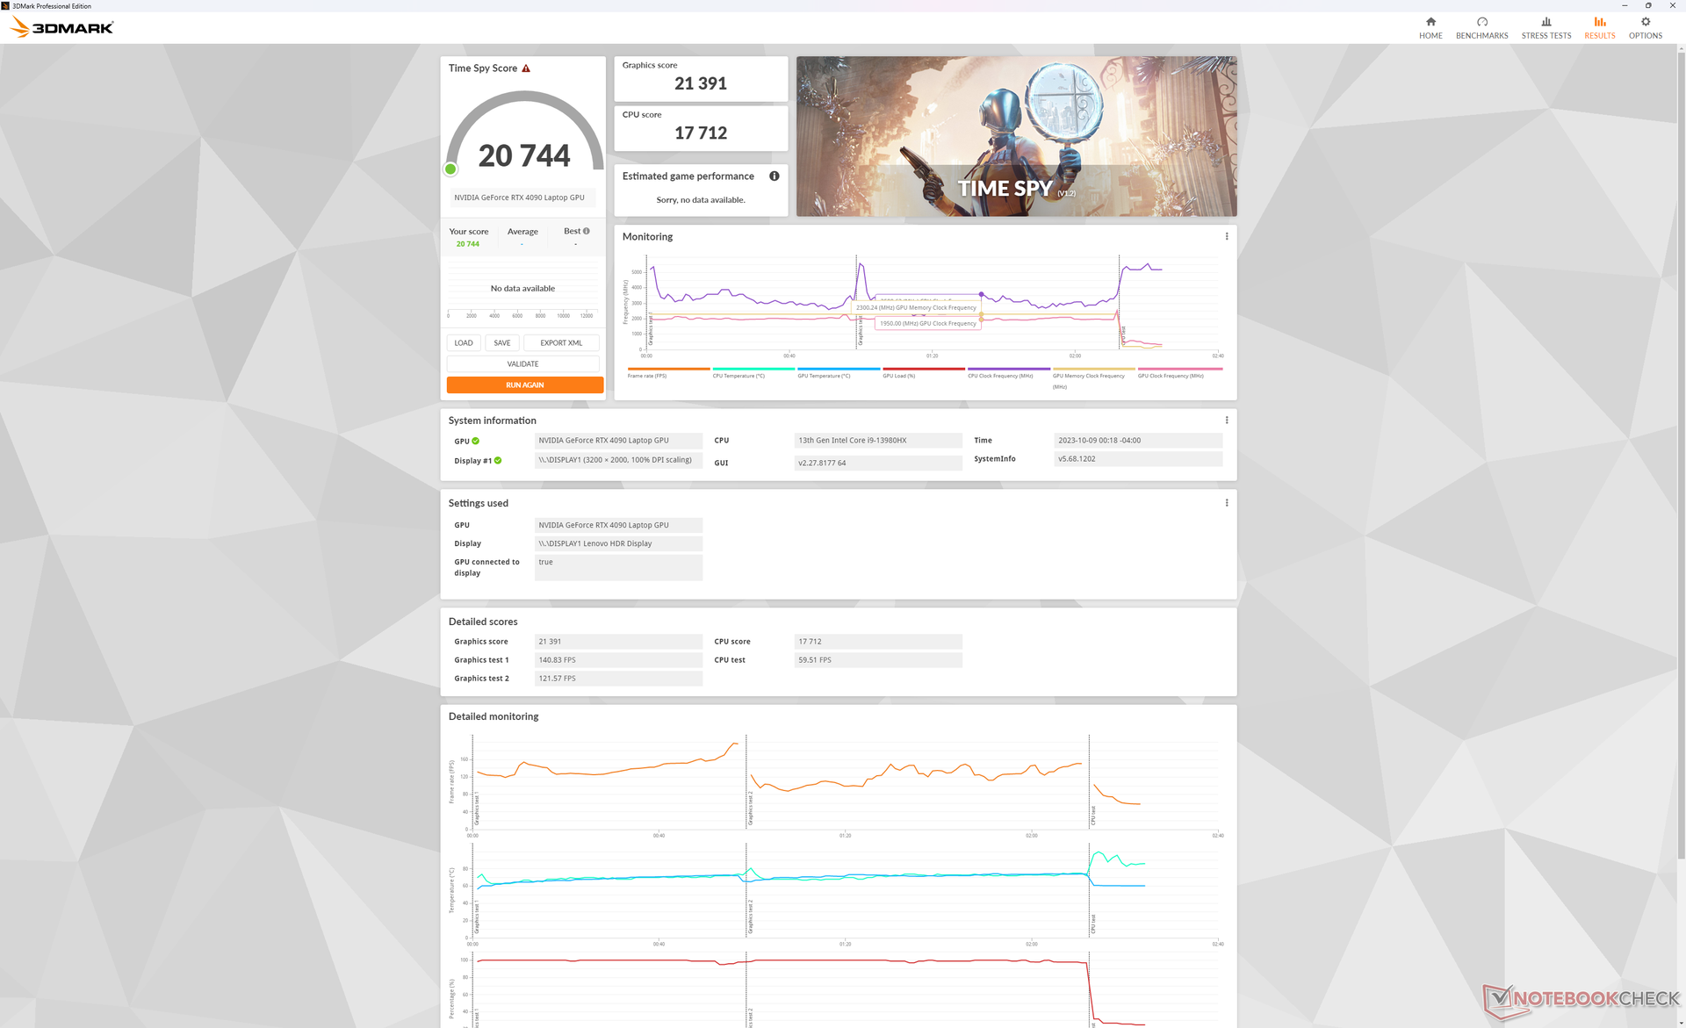Click the estimated game performance info icon
Viewport: 1686px width, 1028px height.
(774, 176)
